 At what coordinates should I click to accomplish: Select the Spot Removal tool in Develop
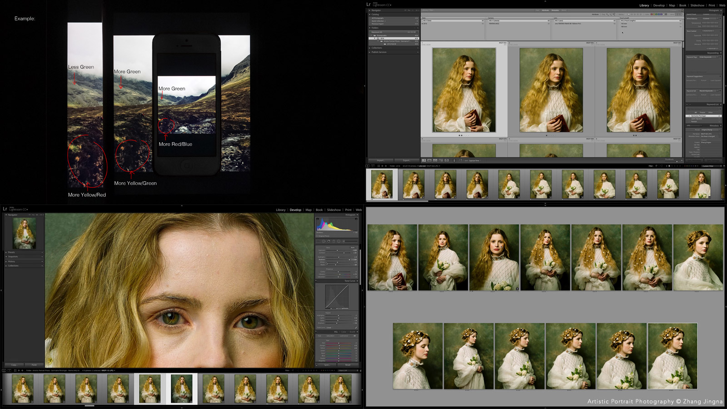324,241
